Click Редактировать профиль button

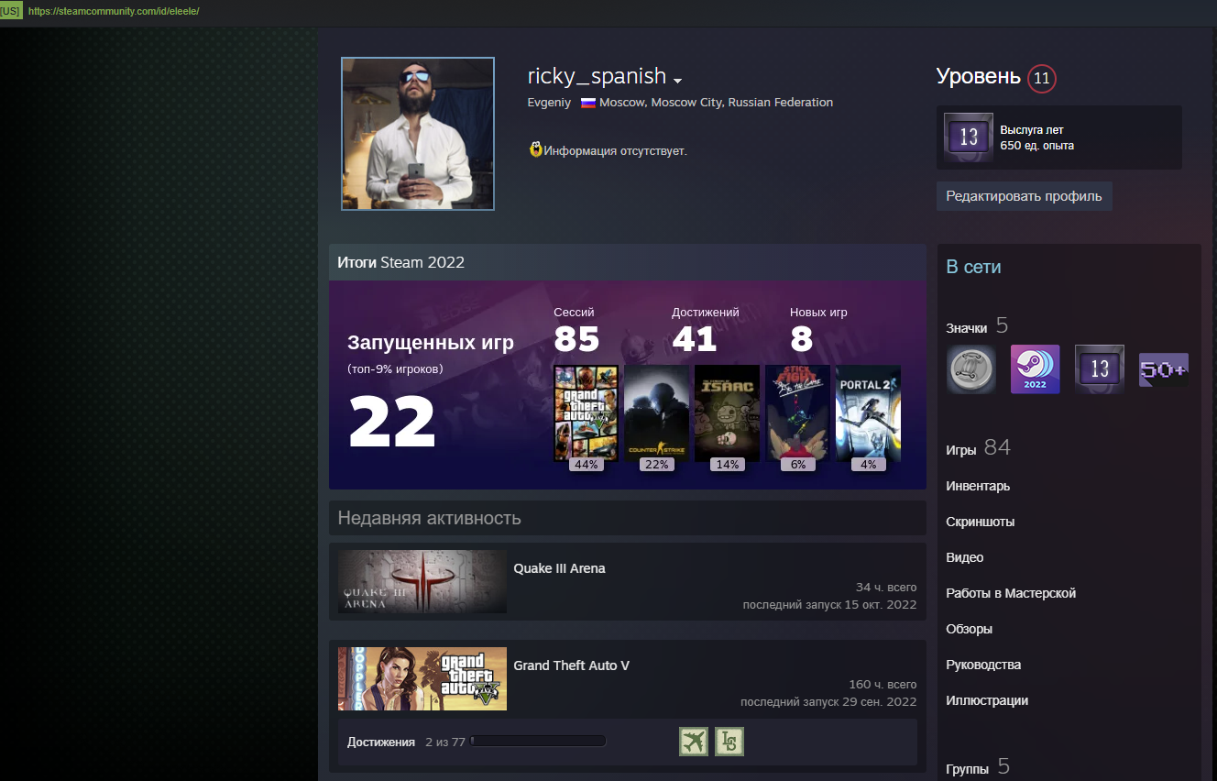coord(1025,196)
